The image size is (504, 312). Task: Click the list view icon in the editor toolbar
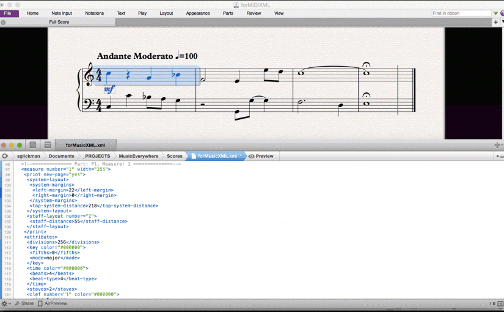[x=48, y=145]
